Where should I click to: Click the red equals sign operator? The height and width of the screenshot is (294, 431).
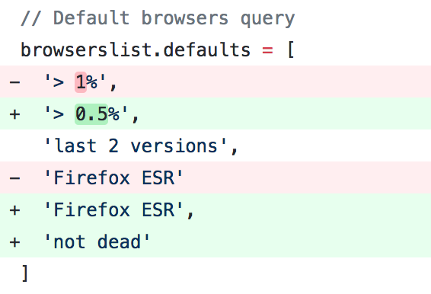tap(267, 50)
